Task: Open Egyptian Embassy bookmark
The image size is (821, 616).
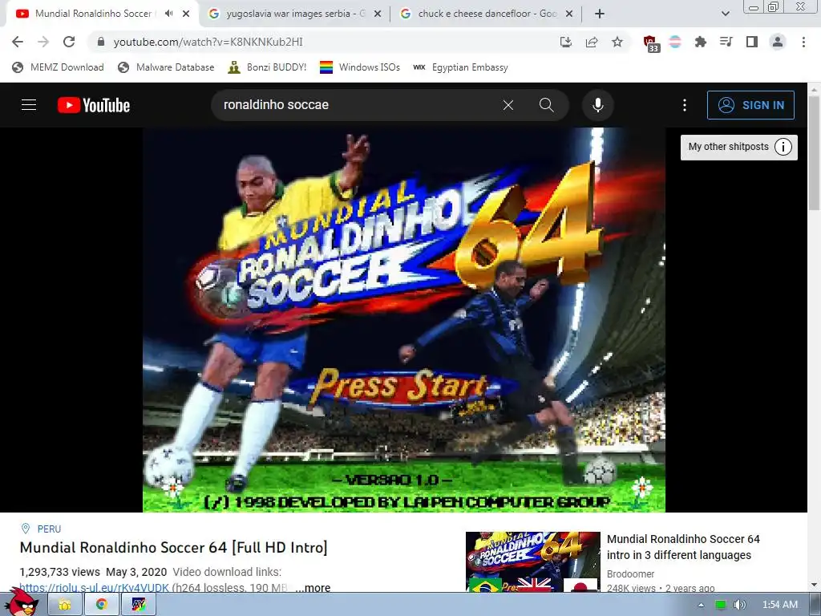Action: click(x=461, y=67)
